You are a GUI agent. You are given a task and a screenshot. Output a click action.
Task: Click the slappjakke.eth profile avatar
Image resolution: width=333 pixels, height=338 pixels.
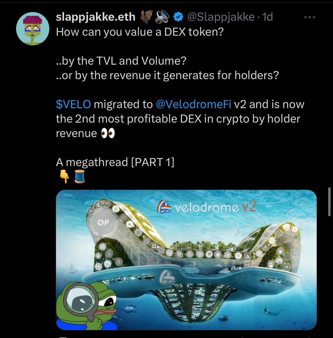33,29
